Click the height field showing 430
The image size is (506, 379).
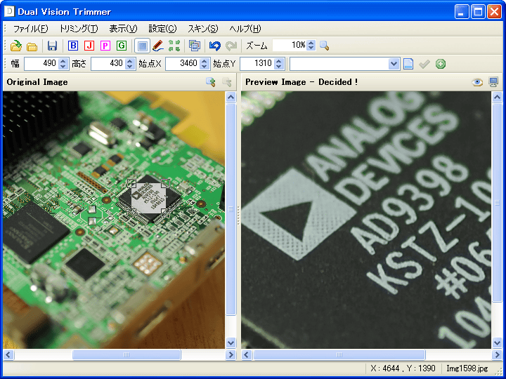pos(108,63)
